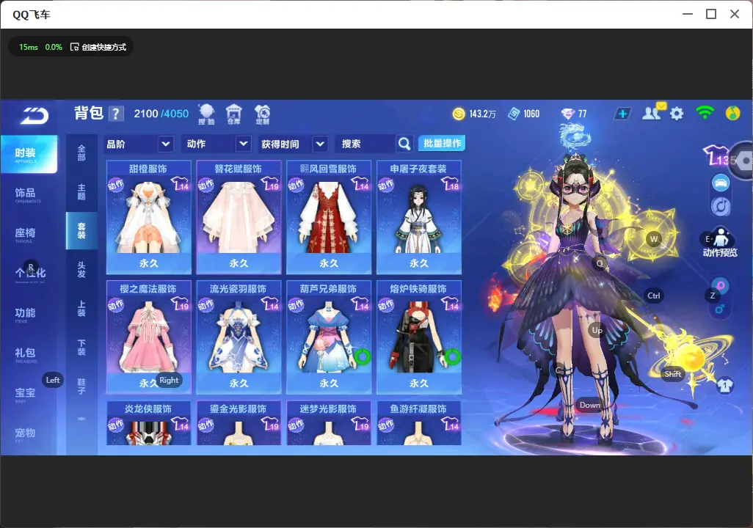This screenshot has height=528, width=753.
Task: Select the 鱼游纤凝服饰 outfit card
Action: tap(419, 423)
